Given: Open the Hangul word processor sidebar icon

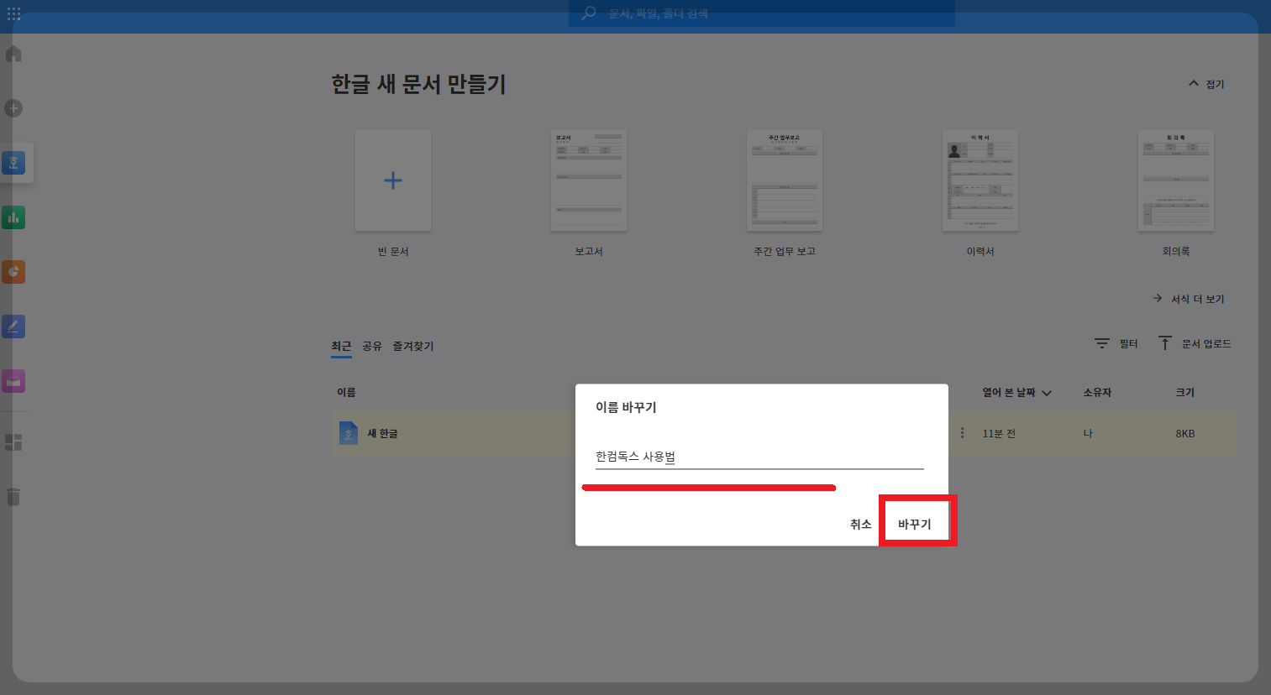Looking at the screenshot, I should (x=13, y=163).
